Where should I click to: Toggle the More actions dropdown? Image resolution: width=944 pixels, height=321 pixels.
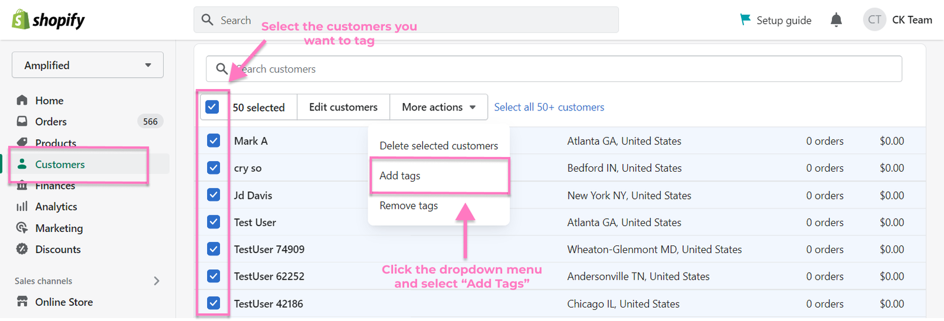click(x=438, y=107)
